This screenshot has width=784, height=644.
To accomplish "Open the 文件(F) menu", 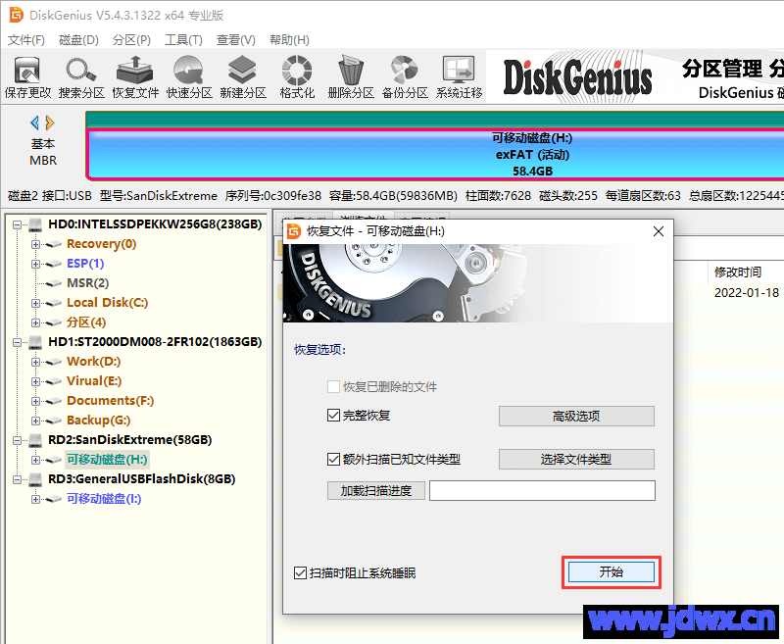I will click(x=26, y=40).
